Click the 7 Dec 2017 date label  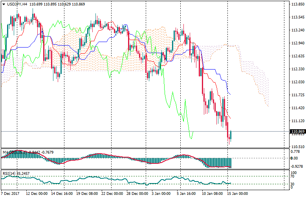pos(11,194)
